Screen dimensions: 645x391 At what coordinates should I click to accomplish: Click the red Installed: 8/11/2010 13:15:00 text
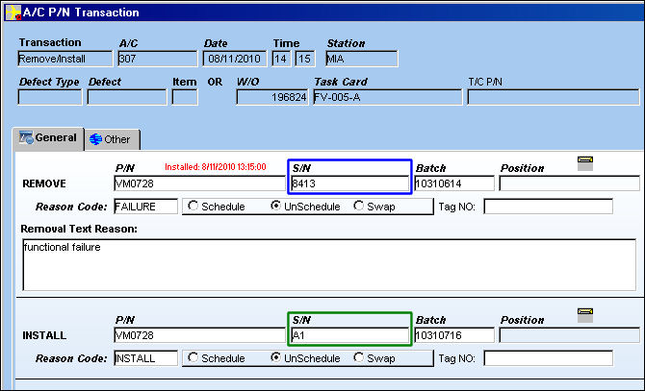[x=215, y=167]
